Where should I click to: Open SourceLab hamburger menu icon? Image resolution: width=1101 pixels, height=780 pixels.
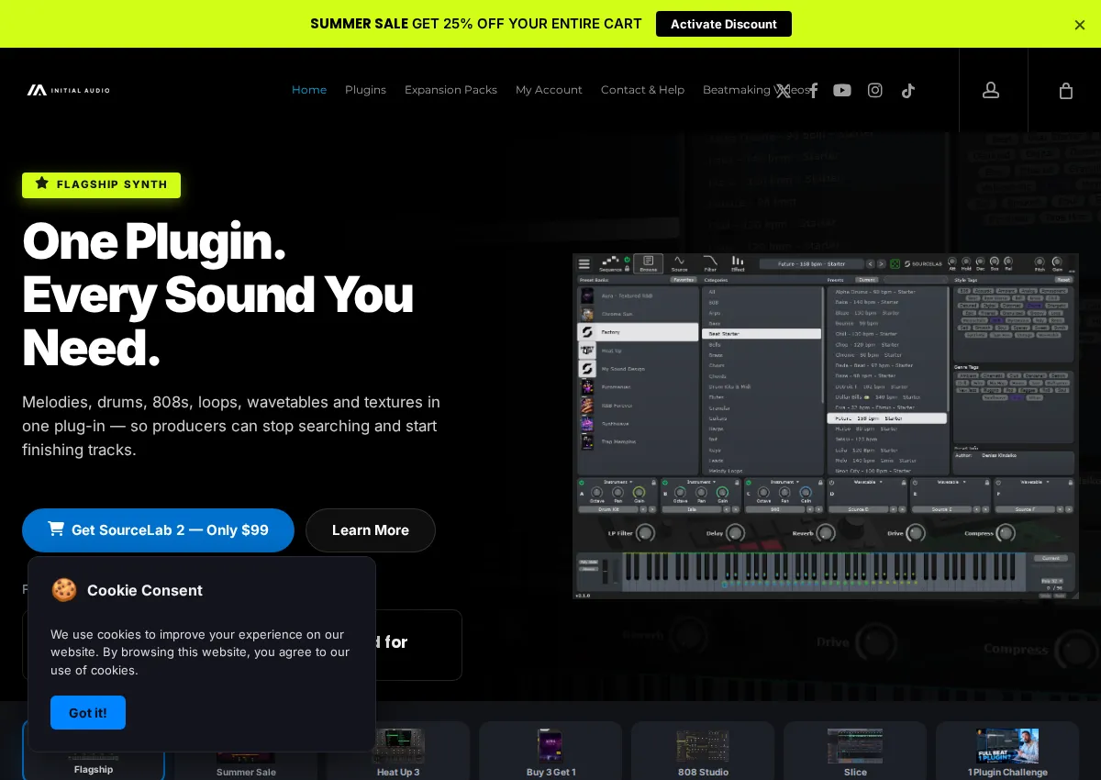point(584,263)
